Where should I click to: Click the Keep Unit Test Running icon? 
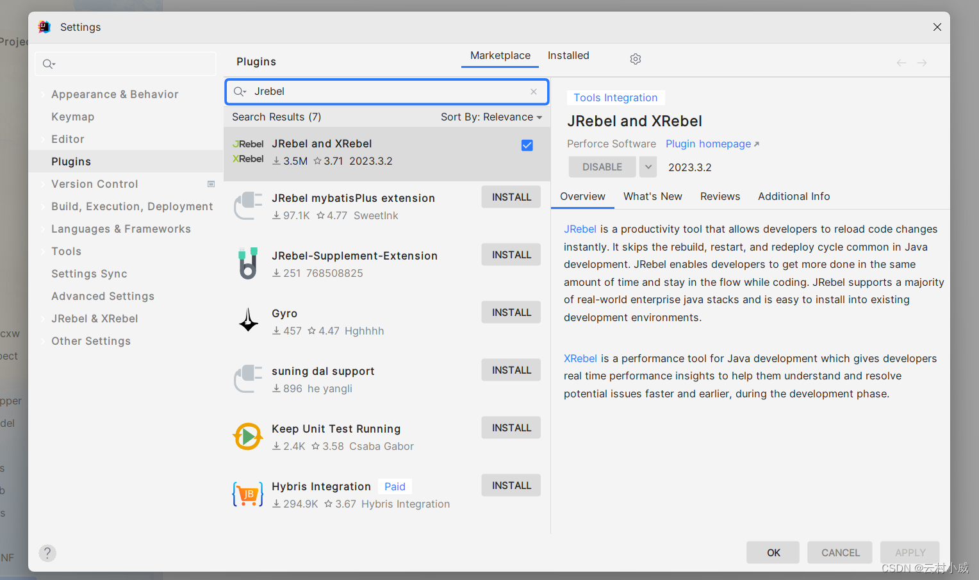point(248,436)
